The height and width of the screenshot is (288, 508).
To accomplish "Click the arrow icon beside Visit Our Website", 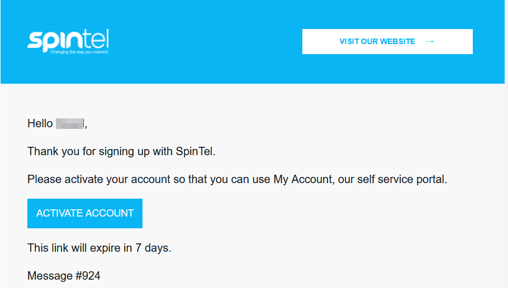I will click(x=429, y=41).
